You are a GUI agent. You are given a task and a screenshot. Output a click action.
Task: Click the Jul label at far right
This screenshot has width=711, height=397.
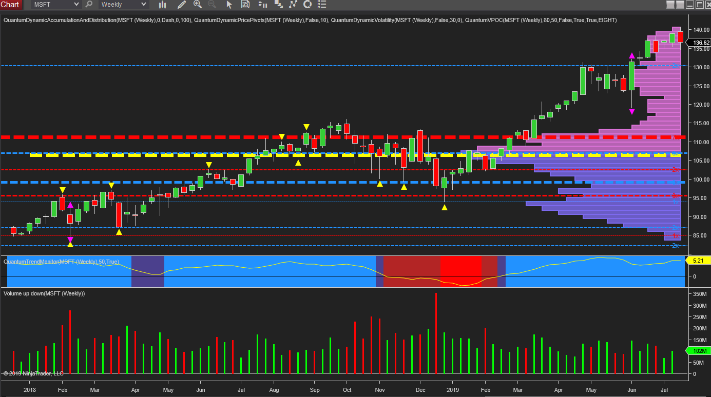(x=665, y=390)
